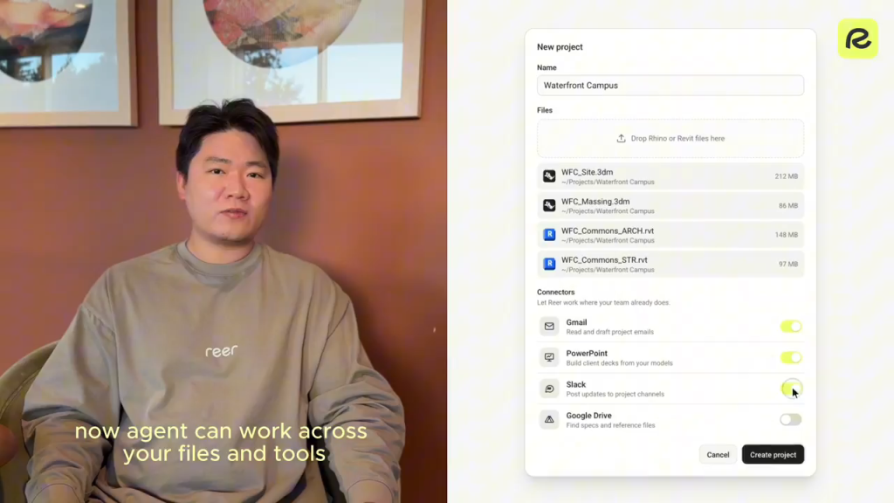The width and height of the screenshot is (894, 503).
Task: Cancel the new project dialog
Action: click(718, 454)
